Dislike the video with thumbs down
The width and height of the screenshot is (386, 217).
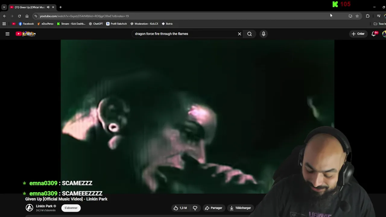click(195, 208)
